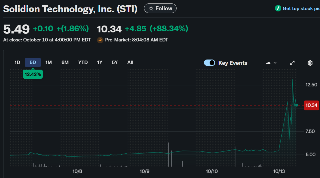Follow Solidion Technology stock
The image size is (320, 178).
click(160, 9)
